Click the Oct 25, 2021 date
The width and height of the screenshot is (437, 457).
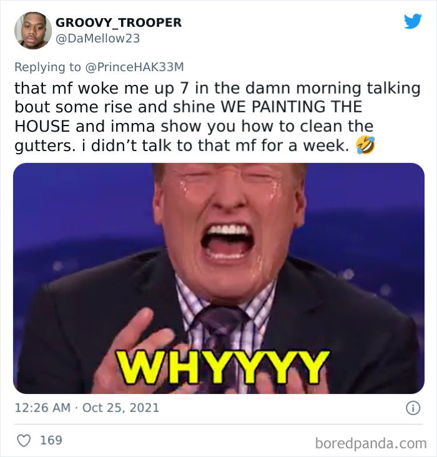[120, 408]
